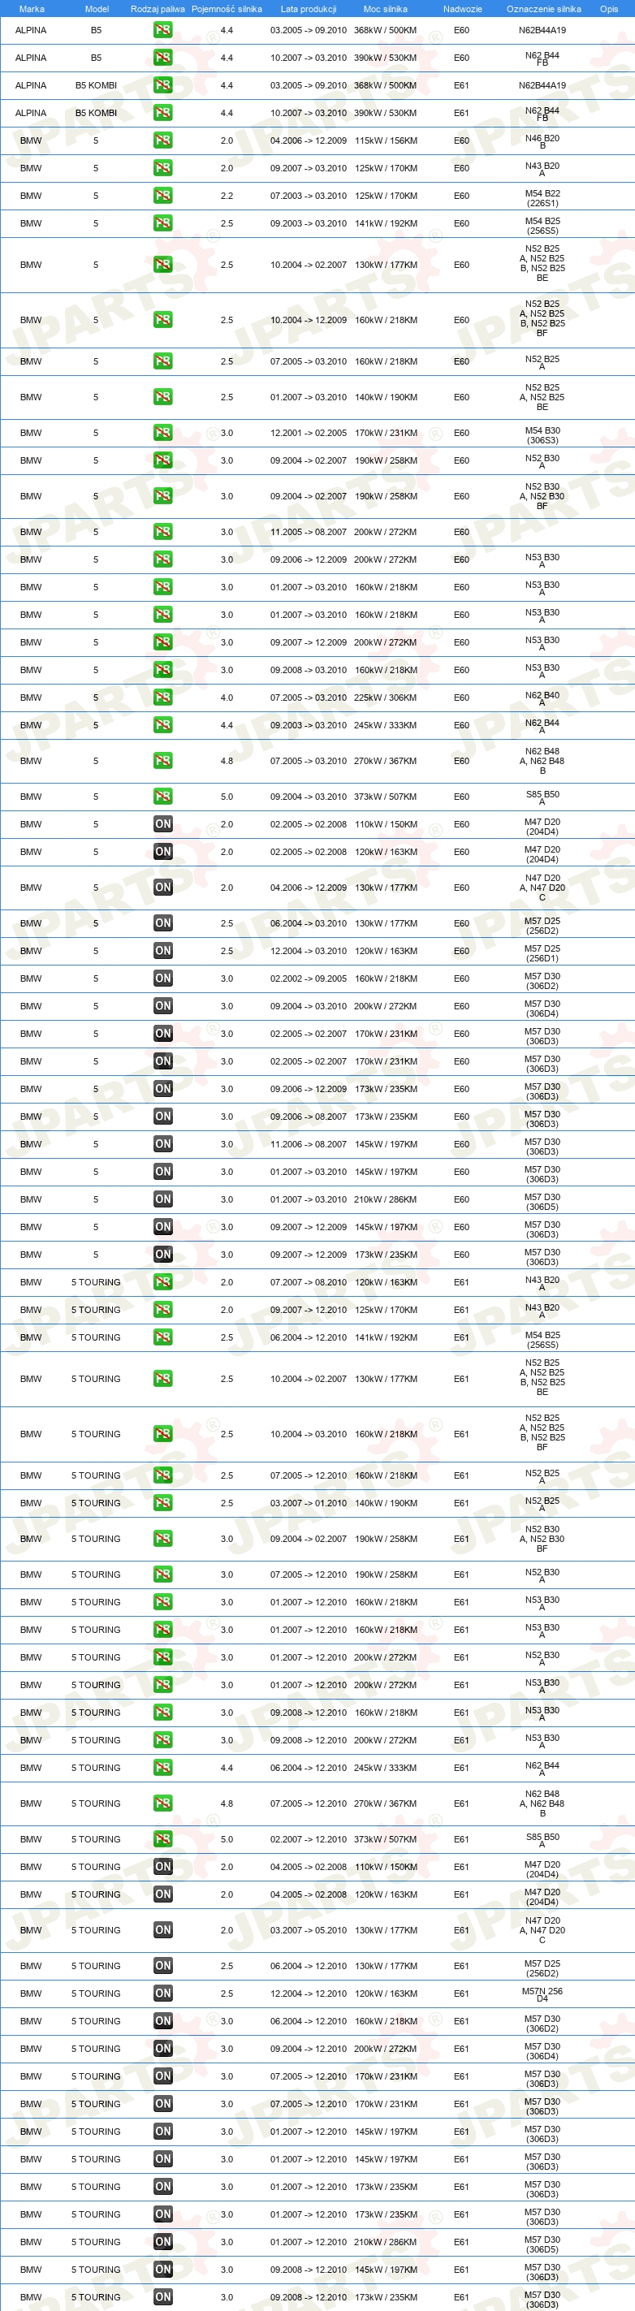635x2311 pixels.
Task: Click the Marka column header
Action: point(32,9)
